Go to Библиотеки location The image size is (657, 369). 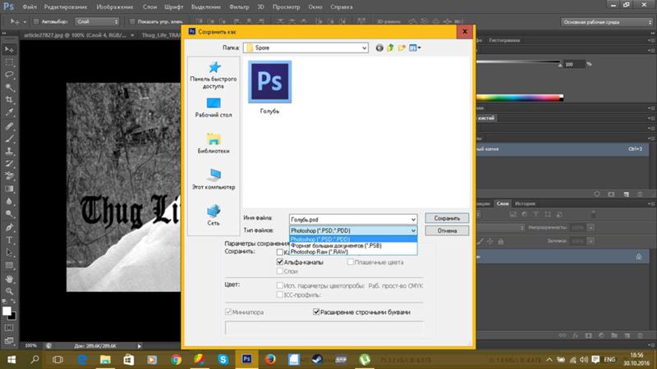pyautogui.click(x=214, y=143)
